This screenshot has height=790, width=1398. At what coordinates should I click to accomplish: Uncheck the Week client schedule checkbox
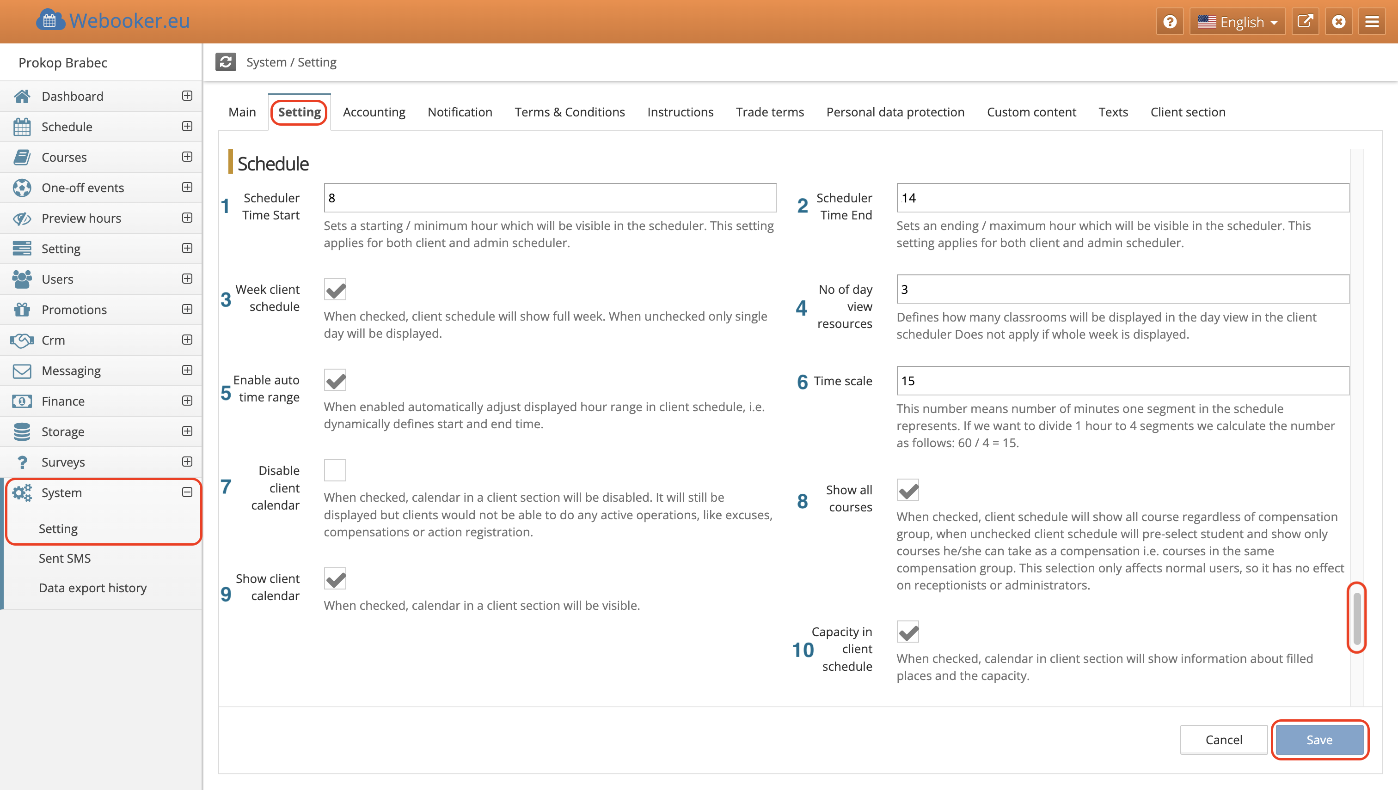335,289
